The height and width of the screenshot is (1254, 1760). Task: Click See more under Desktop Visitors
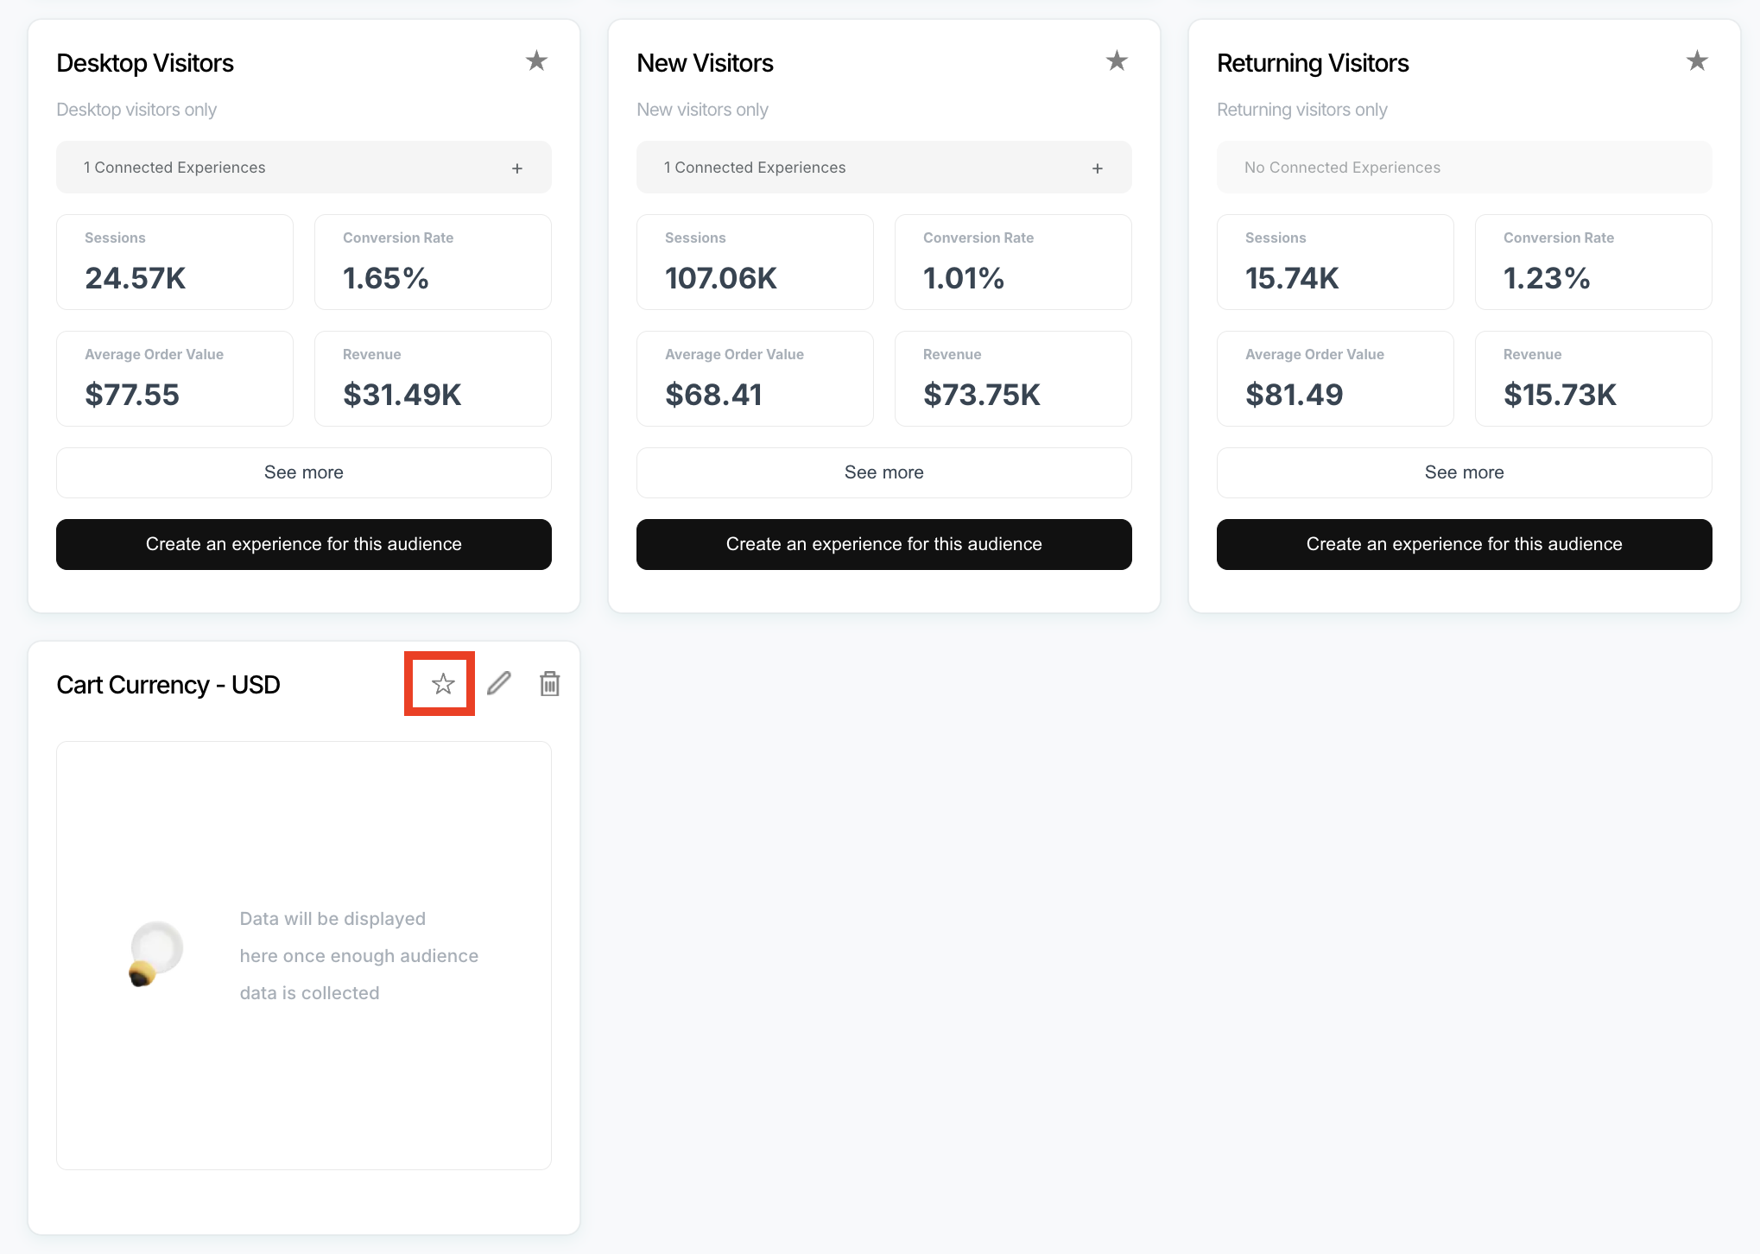[304, 472]
